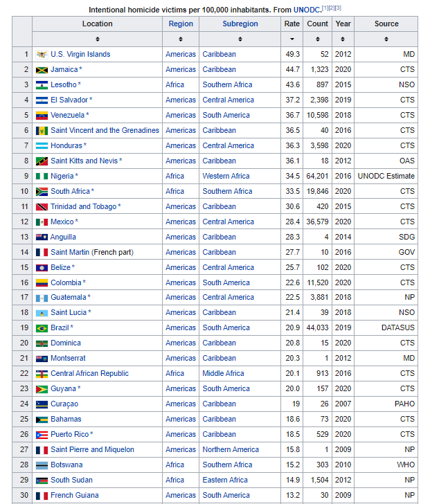This screenshot has width=421, height=504.
Task: Click the South Africa flag icon
Action: pos(42,192)
